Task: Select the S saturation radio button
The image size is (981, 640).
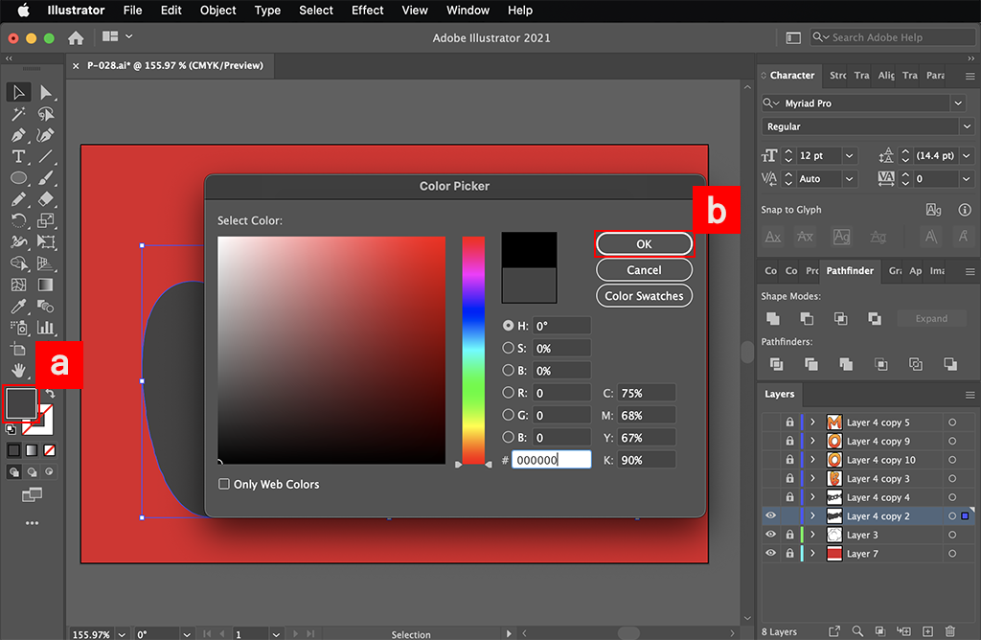Action: coord(508,348)
